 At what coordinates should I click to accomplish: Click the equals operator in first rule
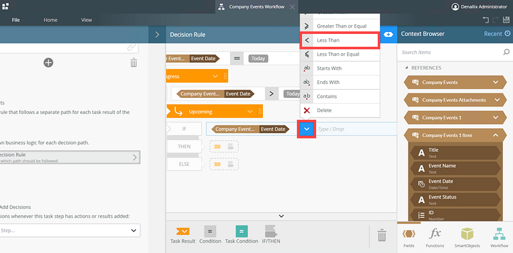tap(237, 58)
